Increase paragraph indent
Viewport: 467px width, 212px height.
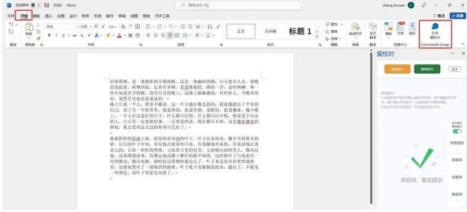click(190, 27)
